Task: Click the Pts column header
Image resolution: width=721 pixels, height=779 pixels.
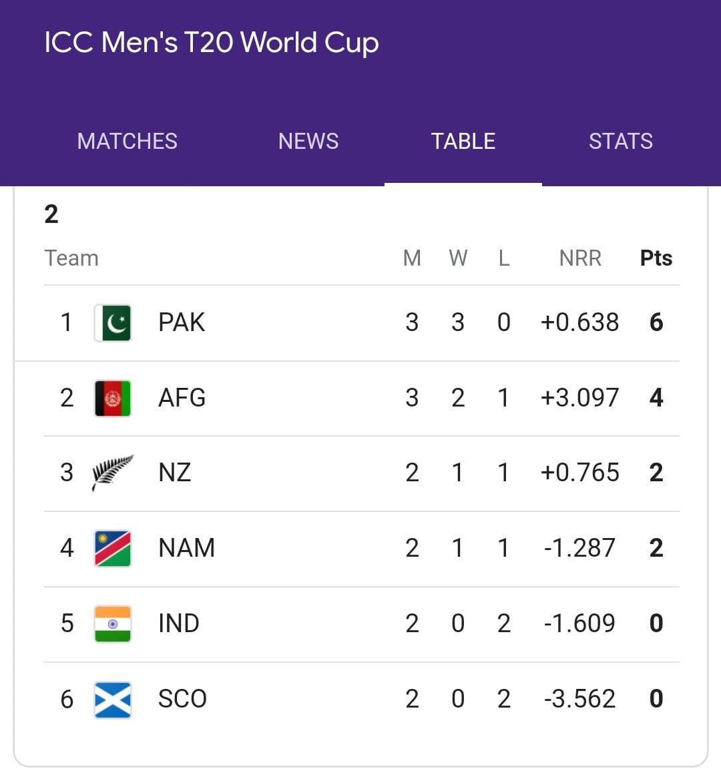Action: coord(656,258)
